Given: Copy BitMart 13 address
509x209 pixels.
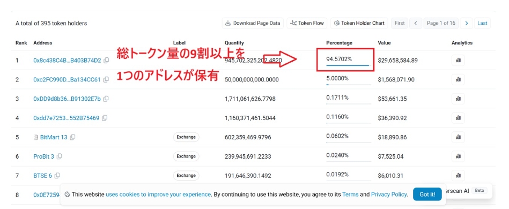Looking at the screenshot, I should (73, 137).
